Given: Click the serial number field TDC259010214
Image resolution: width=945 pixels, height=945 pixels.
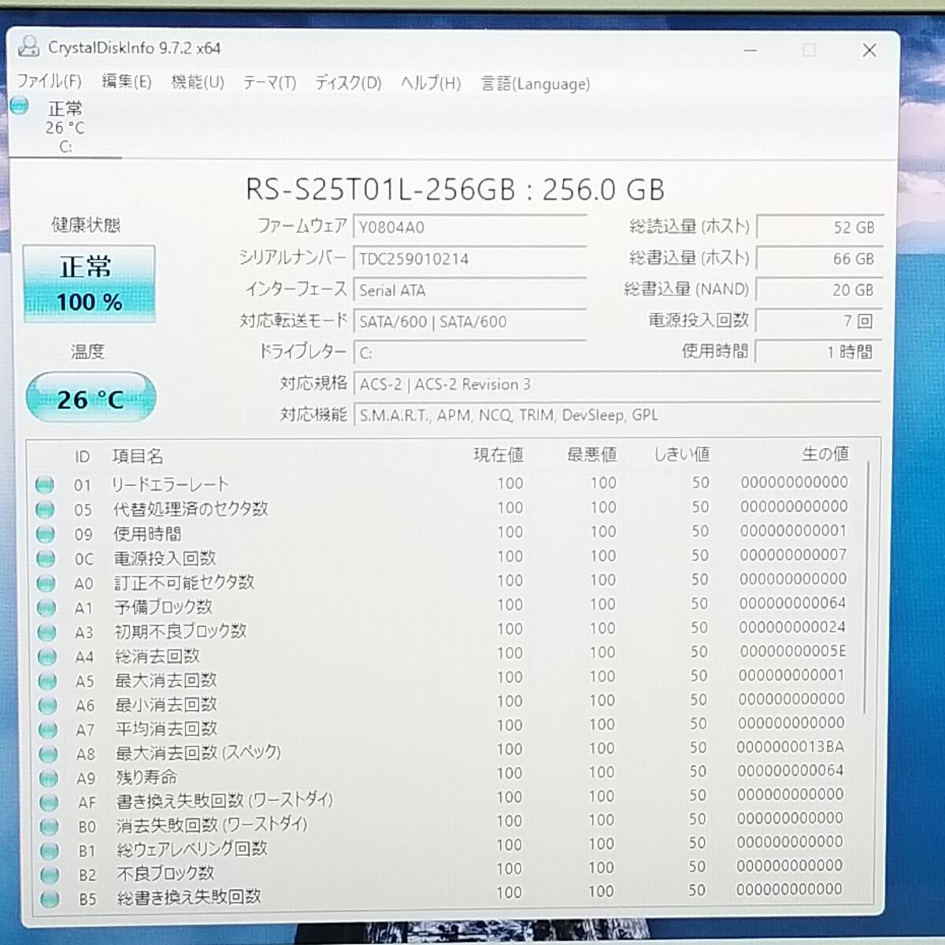Looking at the screenshot, I should click(x=470, y=259).
